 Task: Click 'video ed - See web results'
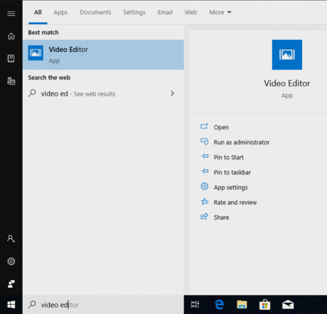click(x=78, y=94)
